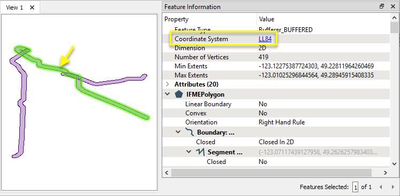Viewport: 400px width, 196px height.
Task: Select the Orientation property row
Action: (x=276, y=122)
